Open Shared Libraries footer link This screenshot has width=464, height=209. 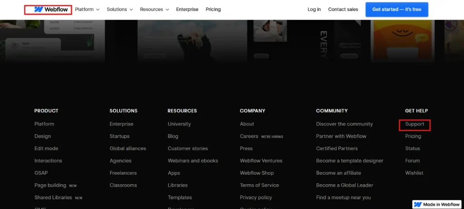point(53,197)
